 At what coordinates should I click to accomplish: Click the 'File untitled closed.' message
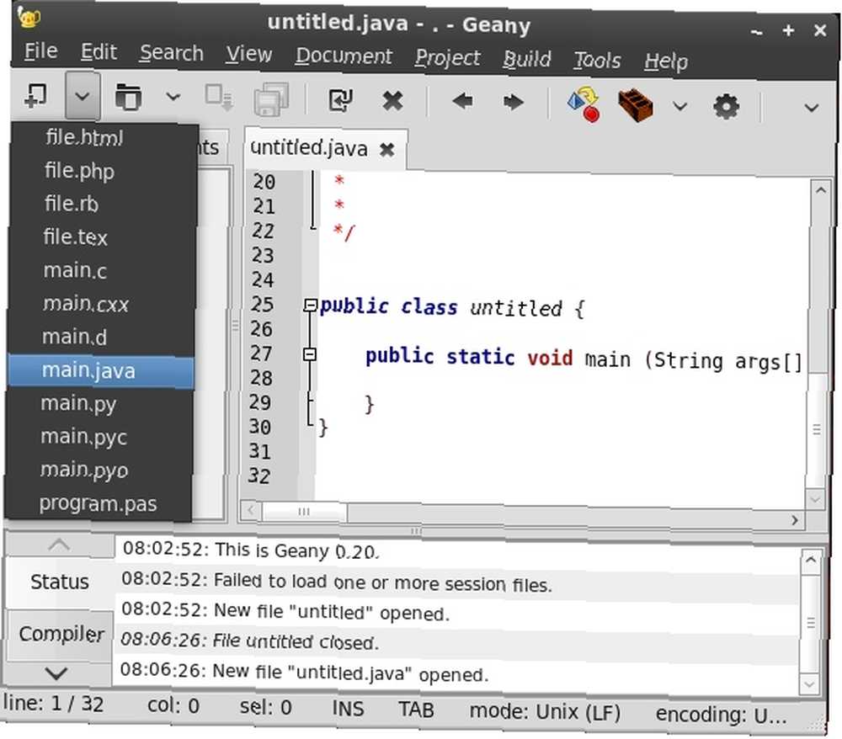tap(250, 641)
